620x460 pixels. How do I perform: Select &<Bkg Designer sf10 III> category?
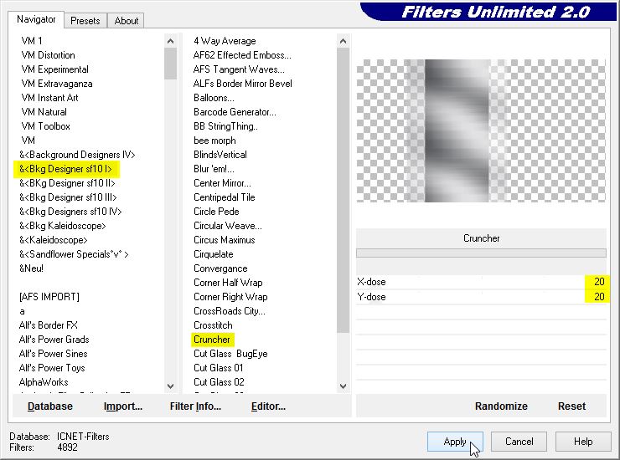point(68,197)
